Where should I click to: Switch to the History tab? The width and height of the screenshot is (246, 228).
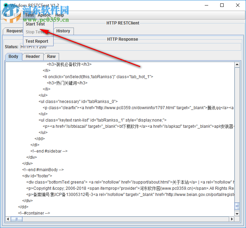pos(63,31)
